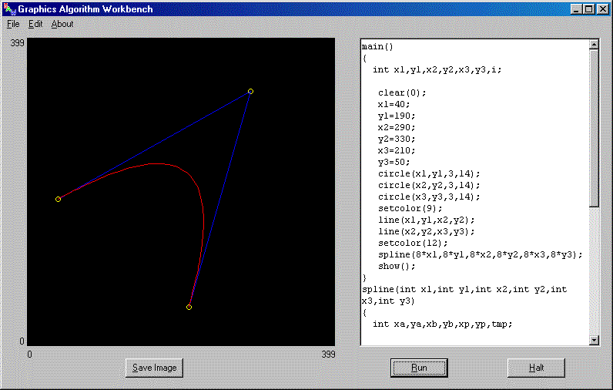Click the application icon in title bar
The image size is (613, 390).
[9, 9]
